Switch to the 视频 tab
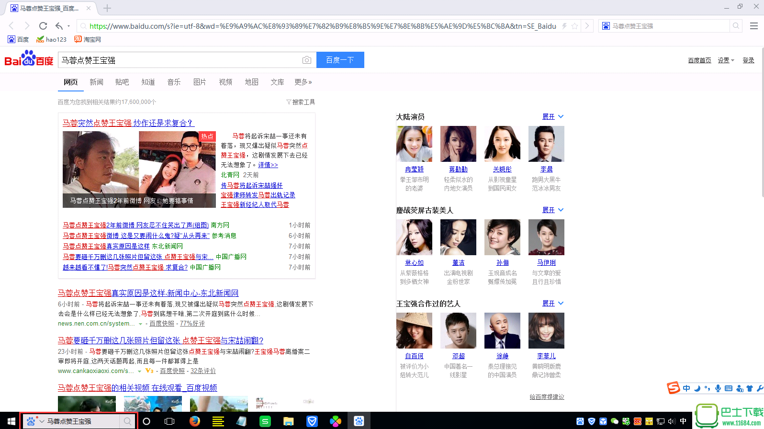 pyautogui.click(x=225, y=82)
